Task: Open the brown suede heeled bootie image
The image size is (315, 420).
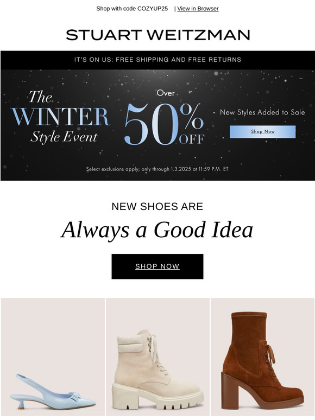Action: [263, 357]
